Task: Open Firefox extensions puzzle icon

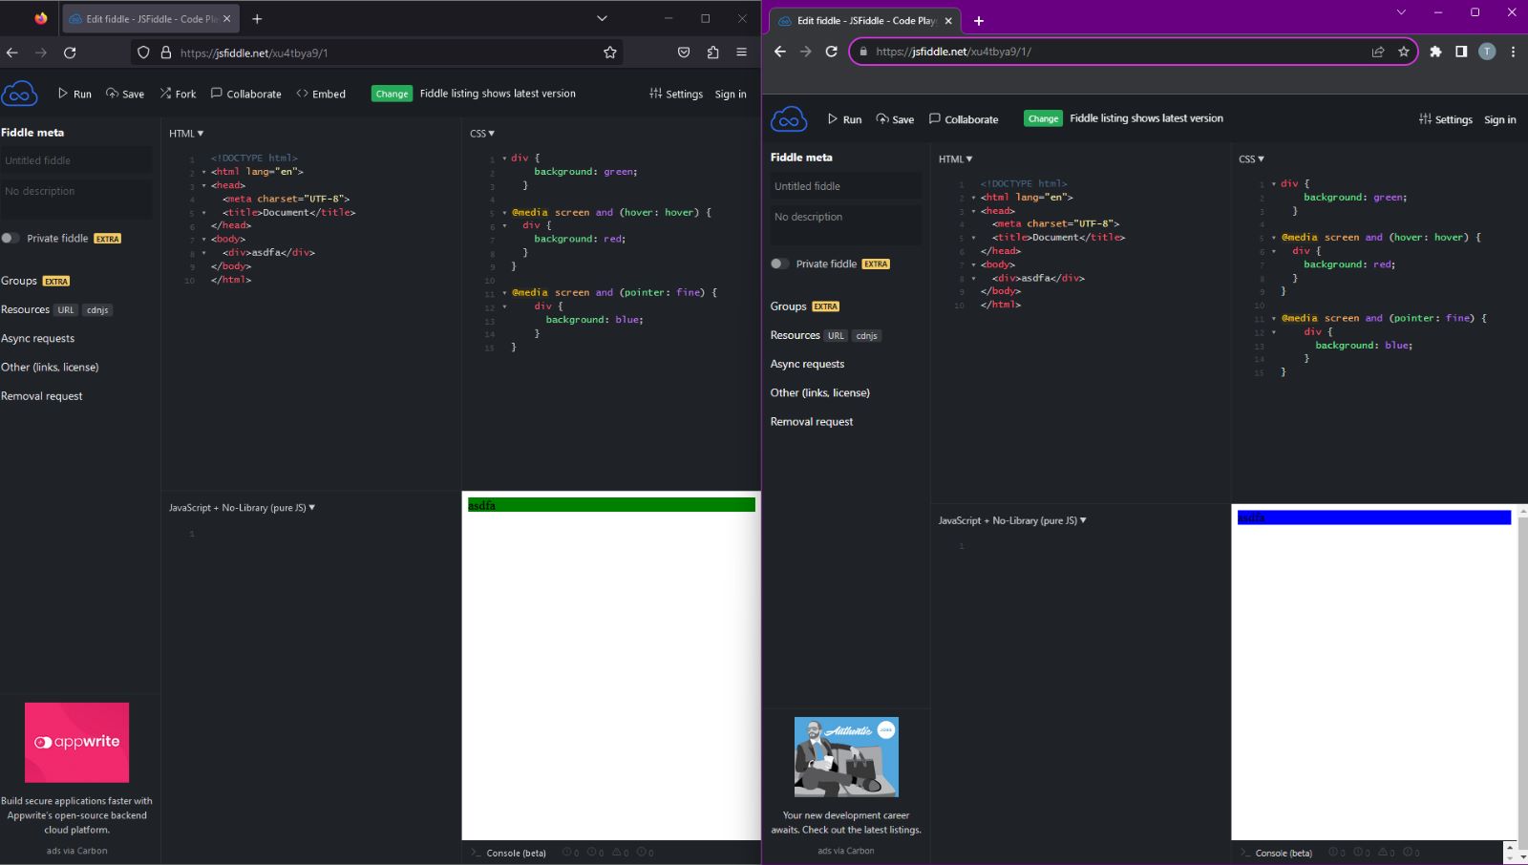Action: pyautogui.click(x=712, y=53)
